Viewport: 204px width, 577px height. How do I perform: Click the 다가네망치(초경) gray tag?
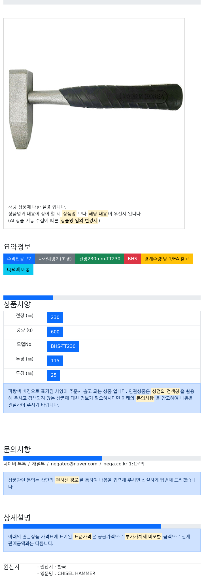point(55,259)
